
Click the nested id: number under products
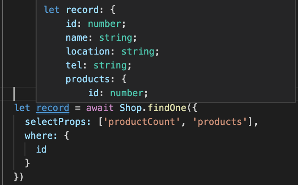pos(118,93)
